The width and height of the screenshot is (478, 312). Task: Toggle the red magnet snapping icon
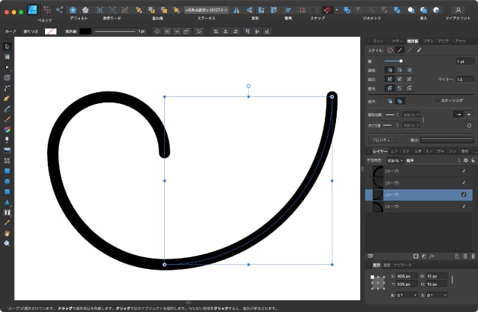coord(326,10)
